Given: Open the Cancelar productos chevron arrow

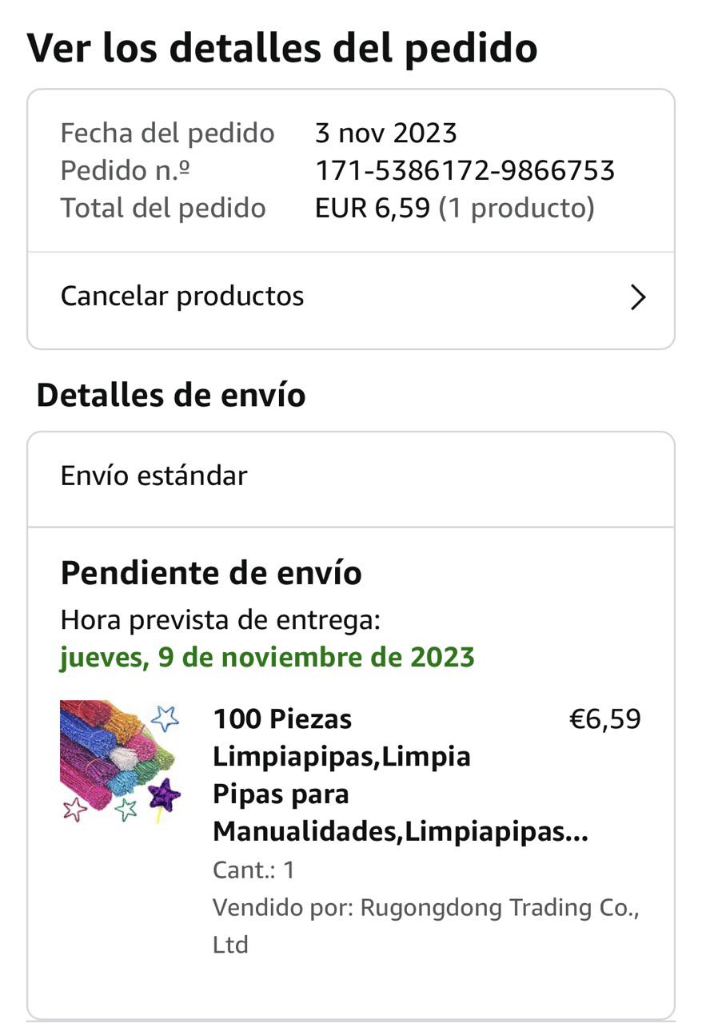Looking at the screenshot, I should click(x=638, y=297).
